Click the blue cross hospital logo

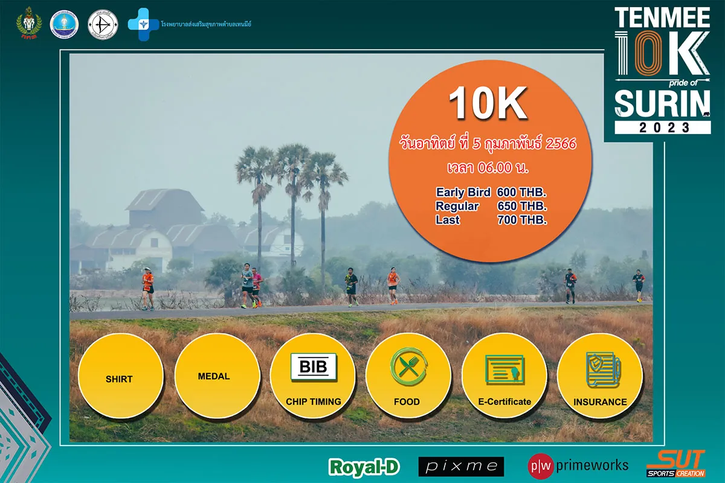tap(141, 24)
